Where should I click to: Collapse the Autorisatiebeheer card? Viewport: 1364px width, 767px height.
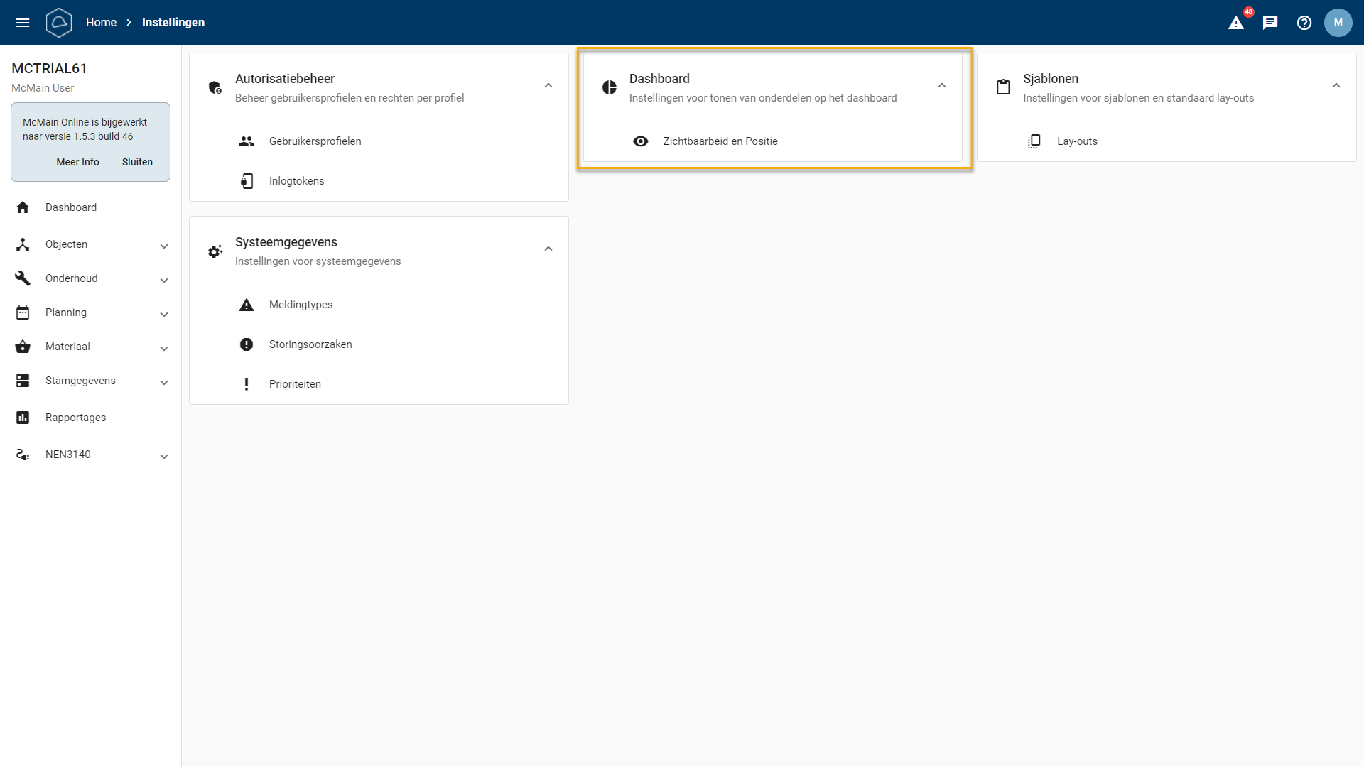click(548, 86)
